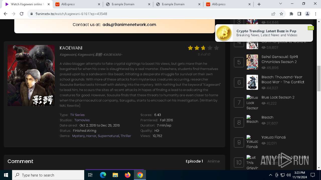Switch to the second Example Domain tab

pyautogui.click(x=178, y=4)
